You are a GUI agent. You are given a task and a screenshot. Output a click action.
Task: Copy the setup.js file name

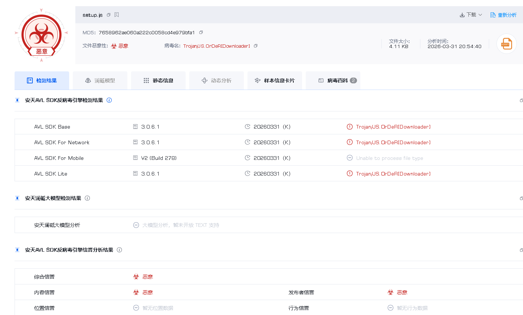point(108,15)
